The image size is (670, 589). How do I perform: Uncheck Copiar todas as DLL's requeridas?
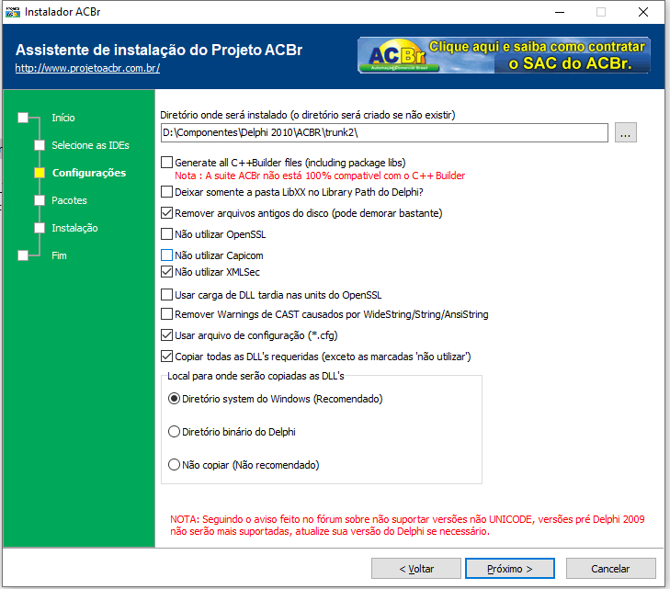click(166, 357)
